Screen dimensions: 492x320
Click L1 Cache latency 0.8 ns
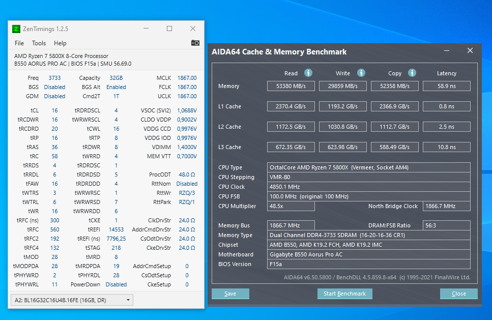click(447, 106)
